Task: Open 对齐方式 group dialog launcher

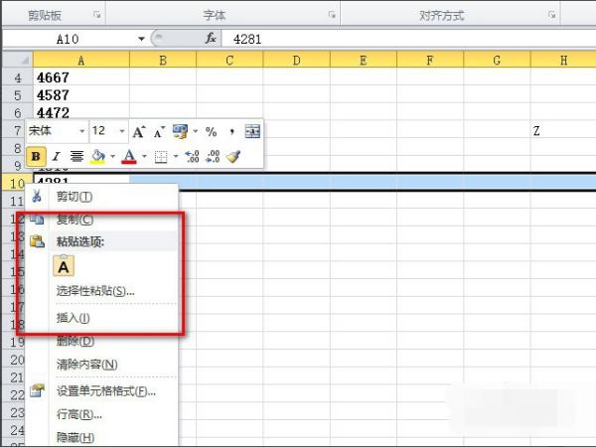Action: [552, 15]
